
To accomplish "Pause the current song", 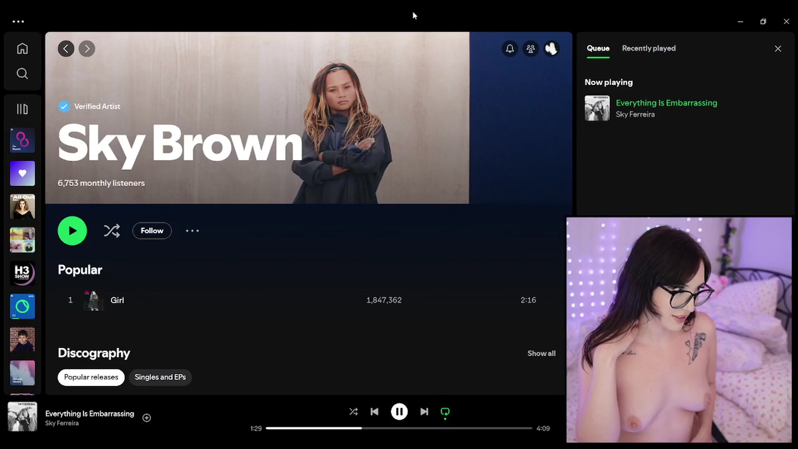I will click(x=399, y=412).
